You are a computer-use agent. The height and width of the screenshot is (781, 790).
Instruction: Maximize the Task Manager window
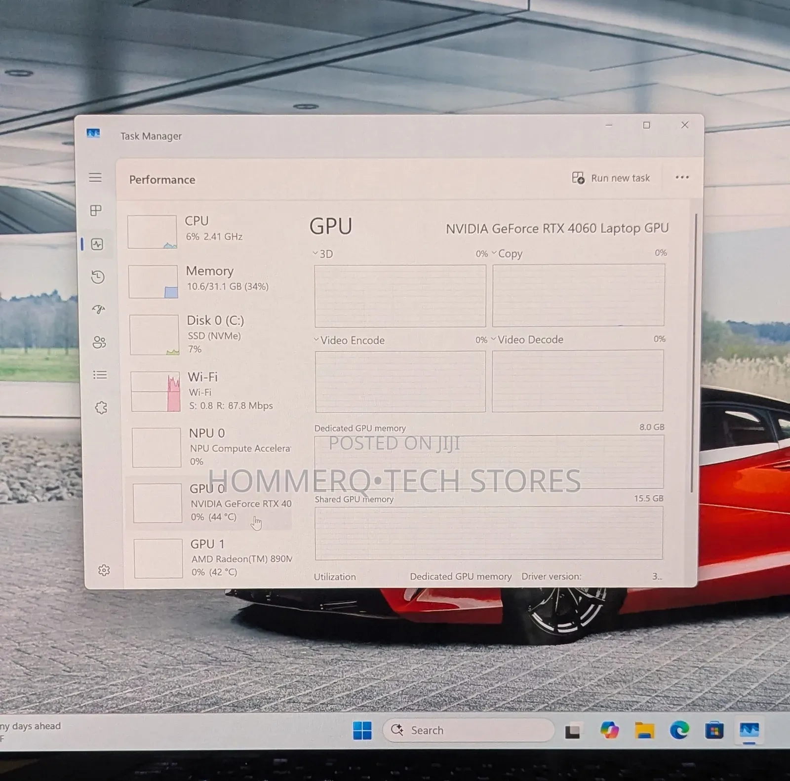646,125
